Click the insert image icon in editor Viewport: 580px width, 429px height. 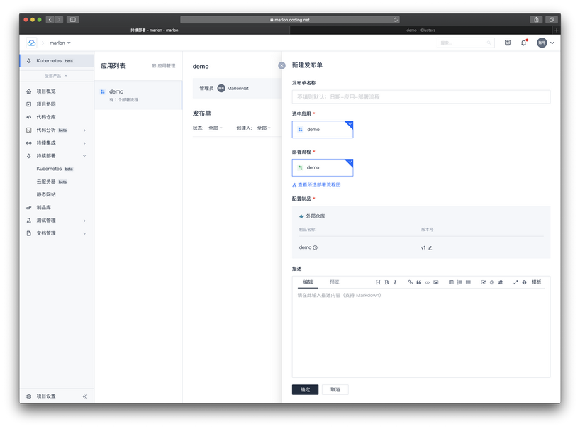pyautogui.click(x=436, y=282)
